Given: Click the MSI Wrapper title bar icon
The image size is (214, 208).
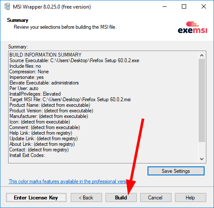Looking at the screenshot, I should (7, 6).
